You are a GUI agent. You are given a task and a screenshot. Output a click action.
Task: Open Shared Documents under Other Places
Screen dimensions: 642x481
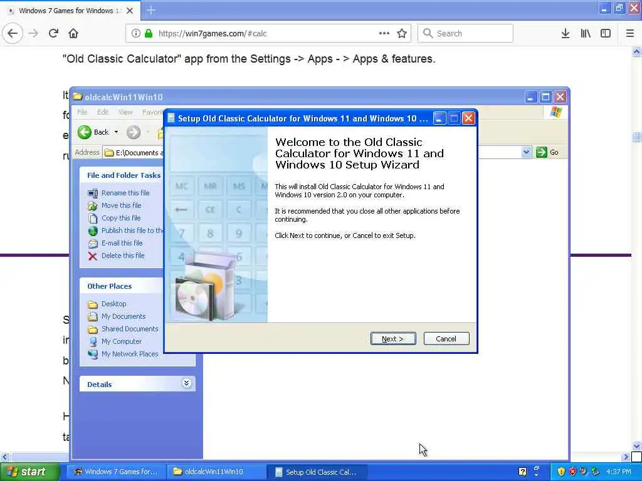[130, 329]
